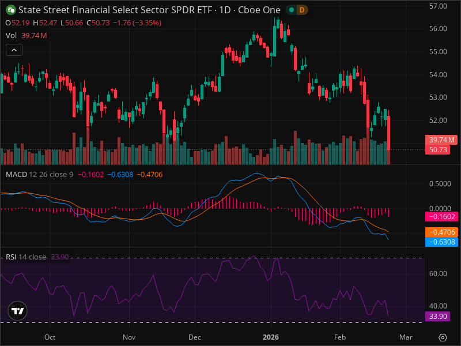Image resolution: width=461 pixels, height=346 pixels.
Task: Click the MACD 12 26 close 9 legend
Action: click(39, 175)
